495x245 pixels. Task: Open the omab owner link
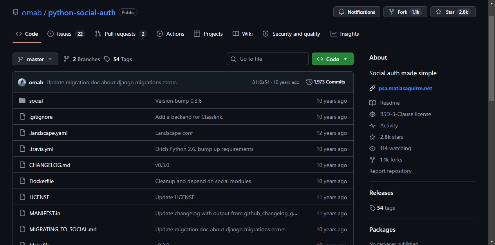pyautogui.click(x=32, y=13)
